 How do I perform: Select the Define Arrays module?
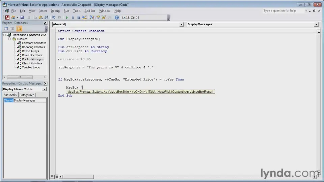30,51
